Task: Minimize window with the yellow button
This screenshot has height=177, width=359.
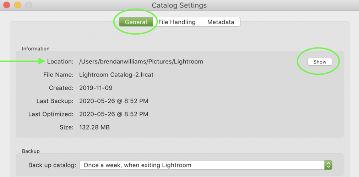Action: coord(17,5)
